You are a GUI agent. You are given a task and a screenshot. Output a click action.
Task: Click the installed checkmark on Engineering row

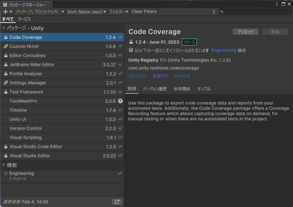[120, 173]
